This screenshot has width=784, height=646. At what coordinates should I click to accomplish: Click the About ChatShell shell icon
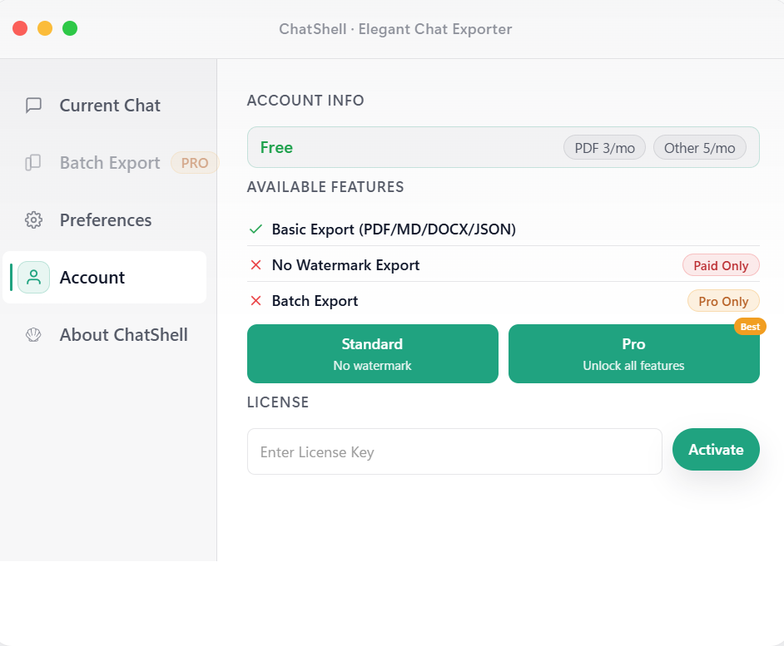point(33,335)
